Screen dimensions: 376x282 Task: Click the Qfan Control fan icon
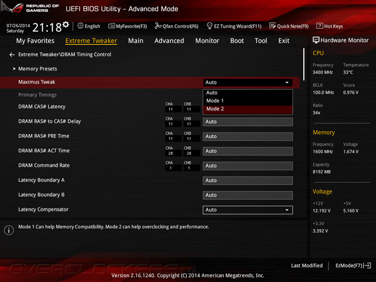(x=158, y=26)
